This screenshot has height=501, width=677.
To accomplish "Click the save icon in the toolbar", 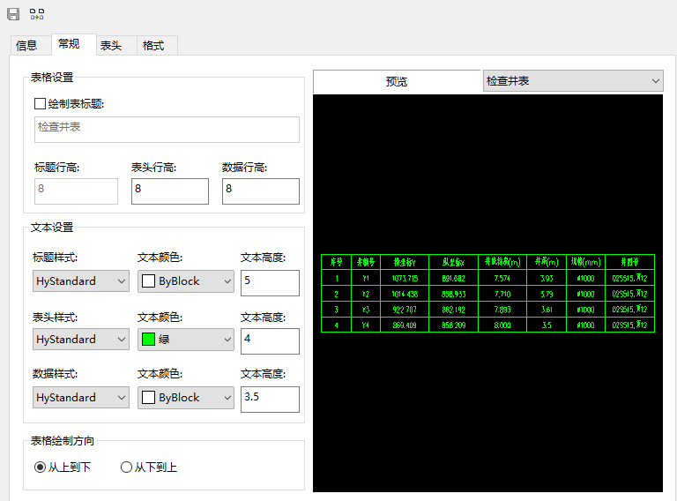I will (13, 14).
